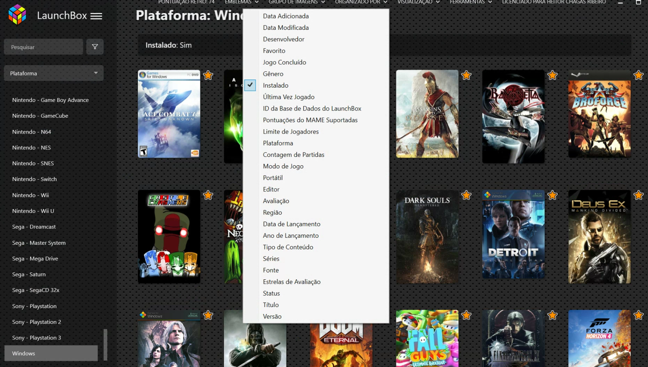The height and width of the screenshot is (367, 648).
Task: Select ID da Base de Dados do LaunchBox
Action: point(312,109)
